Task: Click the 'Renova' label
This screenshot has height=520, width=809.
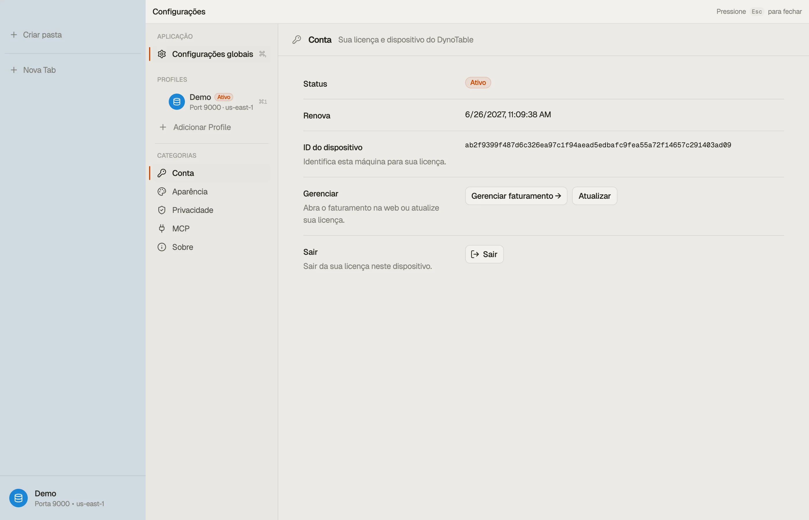Action: pyautogui.click(x=317, y=116)
